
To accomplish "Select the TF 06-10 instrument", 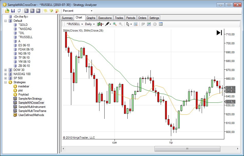I will 24,58.
